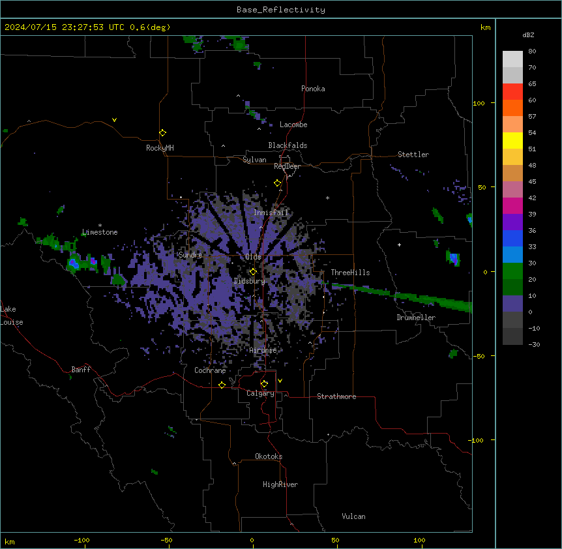Click the Okotoks town label
Image resolution: width=562 pixels, height=549 pixels.
[x=269, y=456]
